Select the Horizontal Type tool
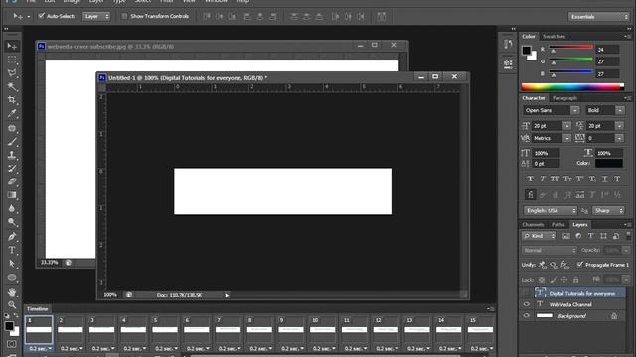636x357 pixels. click(x=12, y=250)
